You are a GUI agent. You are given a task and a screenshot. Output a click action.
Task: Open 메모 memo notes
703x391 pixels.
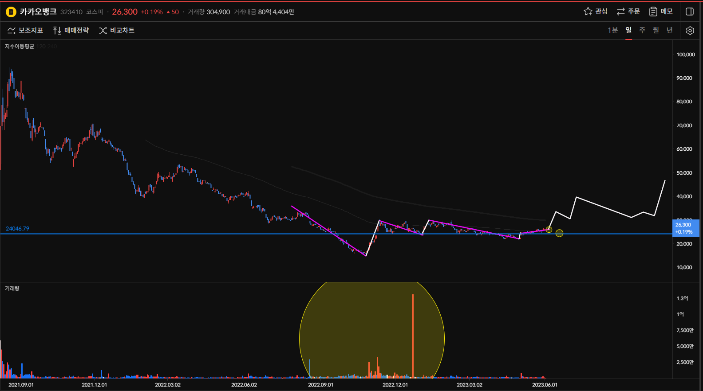(x=661, y=12)
